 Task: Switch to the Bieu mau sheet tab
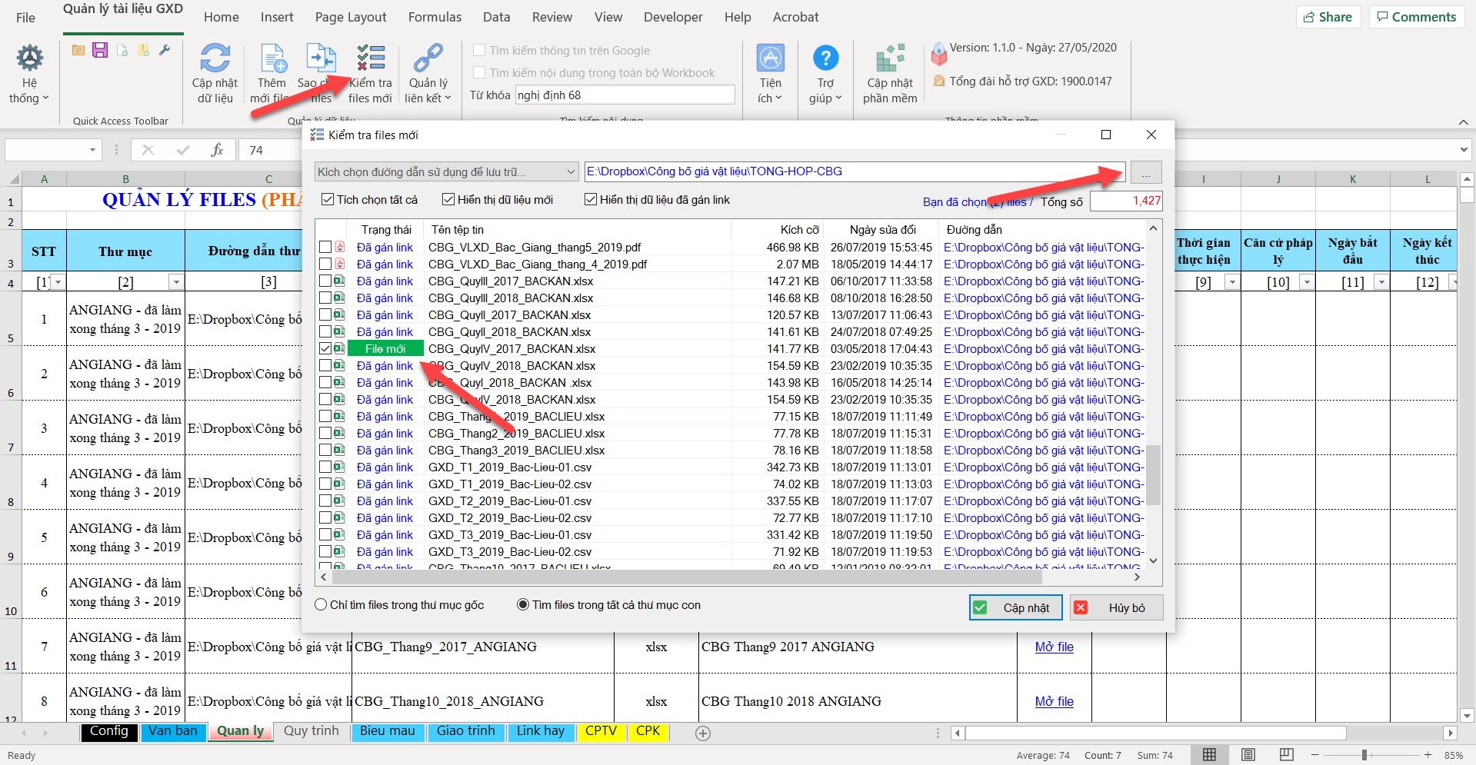click(x=387, y=731)
